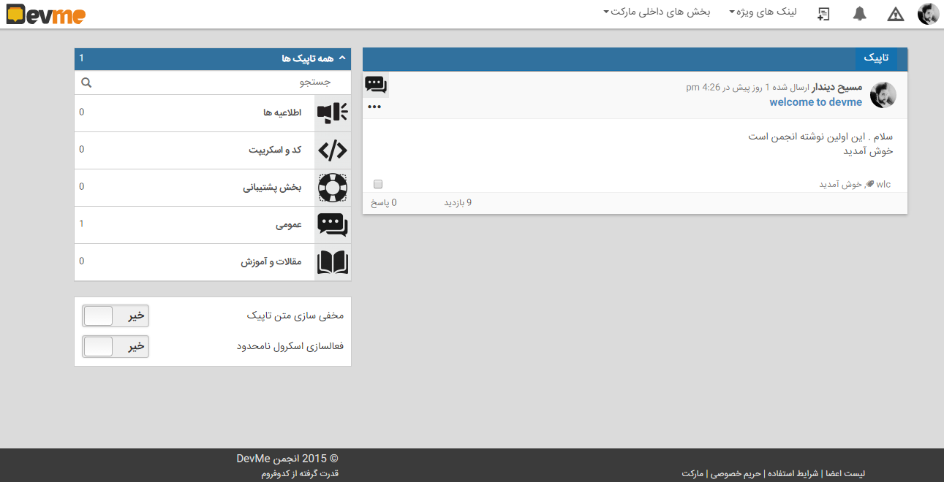This screenshot has width=944, height=482.
Task: Open the لیست اعضا footer link
Action: coord(845,473)
